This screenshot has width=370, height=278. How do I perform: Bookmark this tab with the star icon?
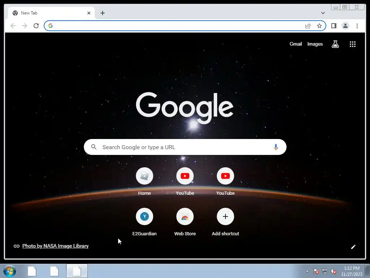(319, 26)
